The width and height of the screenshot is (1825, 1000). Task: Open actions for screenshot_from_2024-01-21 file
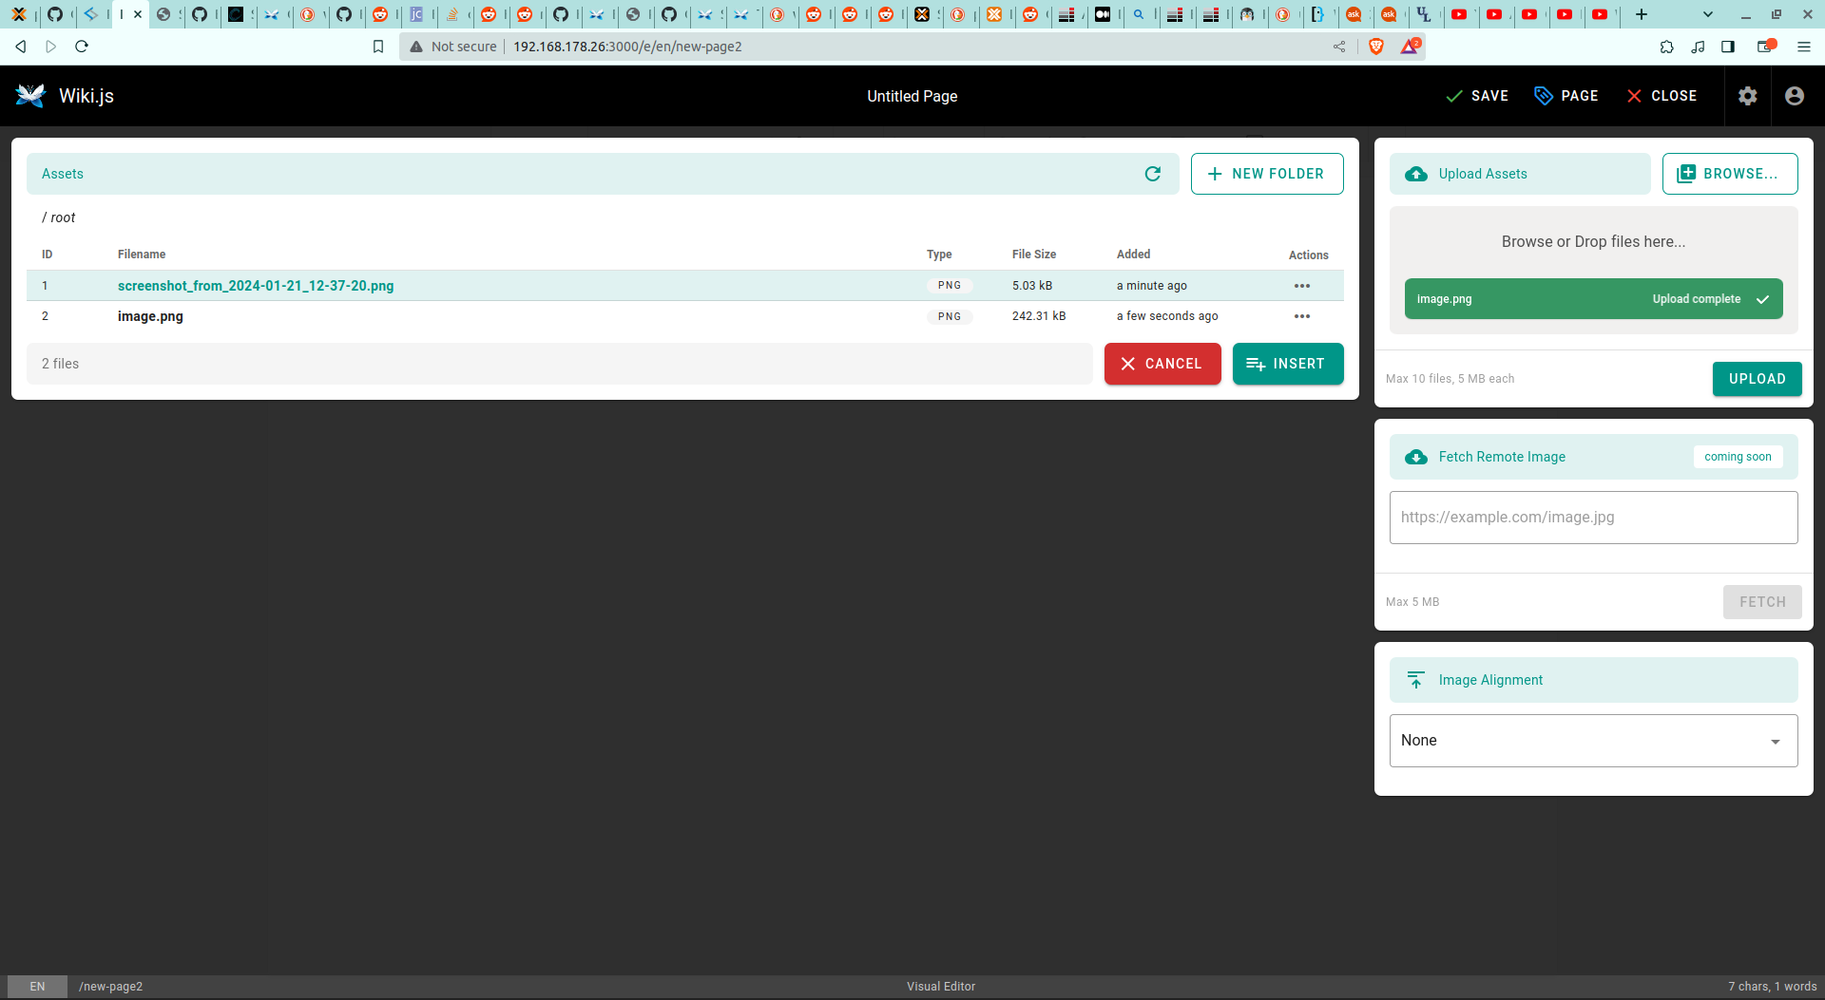(1301, 286)
